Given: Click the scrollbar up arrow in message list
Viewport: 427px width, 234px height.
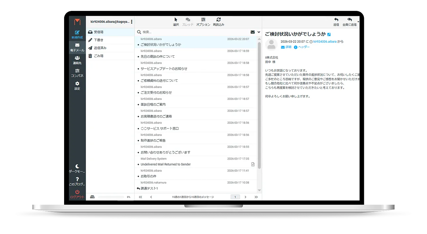Looking at the screenshot, I should [x=259, y=39].
